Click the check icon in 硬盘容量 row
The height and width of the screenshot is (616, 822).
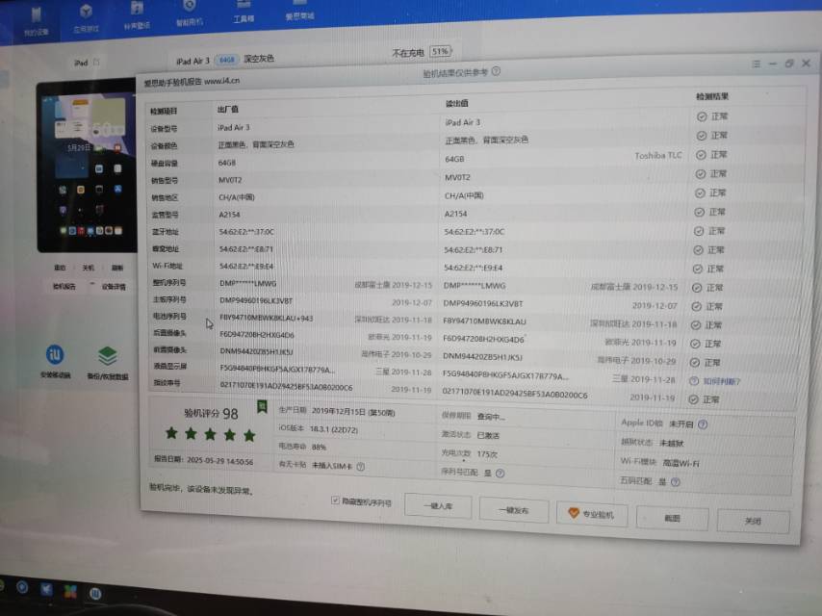701,155
